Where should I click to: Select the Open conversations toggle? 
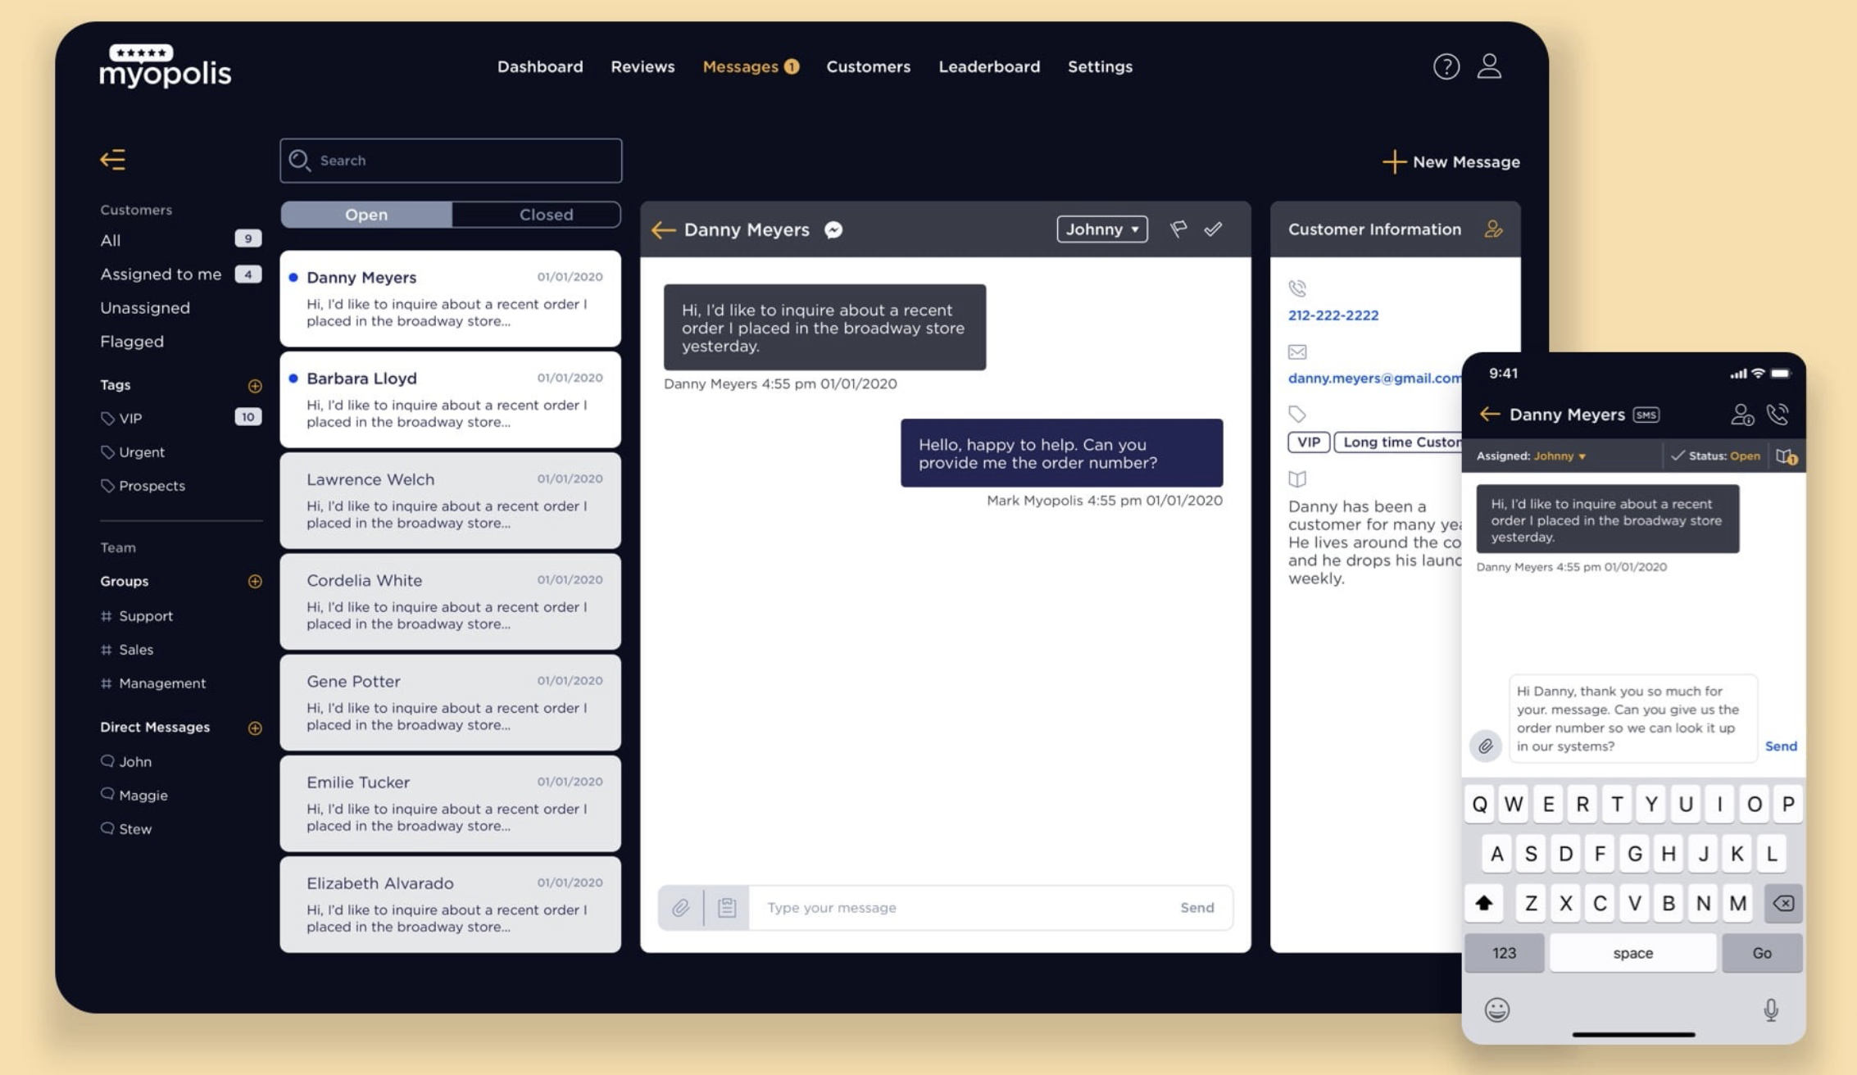point(366,215)
